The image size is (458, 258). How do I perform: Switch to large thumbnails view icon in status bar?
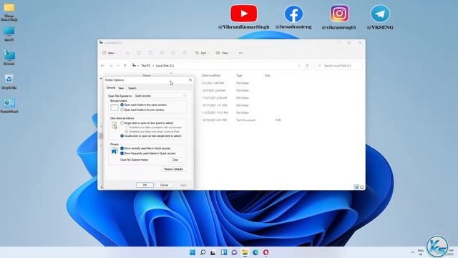(x=361, y=187)
